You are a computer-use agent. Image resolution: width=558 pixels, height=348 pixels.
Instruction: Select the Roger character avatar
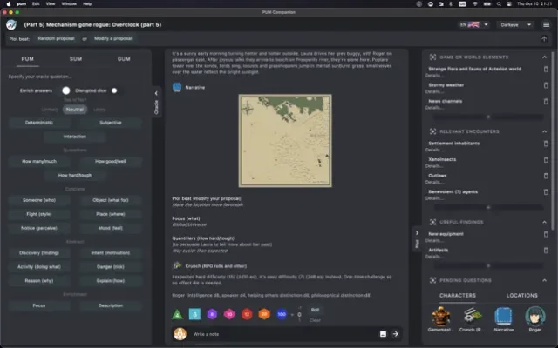point(534,316)
